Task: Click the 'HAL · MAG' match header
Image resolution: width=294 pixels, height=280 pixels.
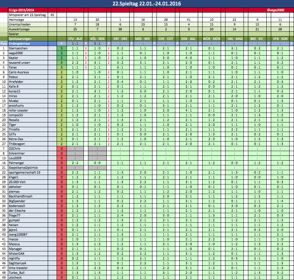Action: [234, 39]
